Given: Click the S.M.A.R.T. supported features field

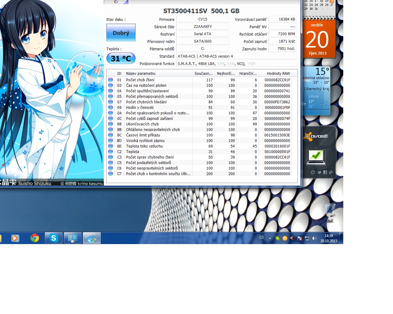Looking at the screenshot, I should pos(236,63).
